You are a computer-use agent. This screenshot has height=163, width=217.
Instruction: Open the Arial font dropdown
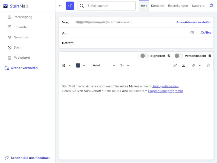click(104, 65)
